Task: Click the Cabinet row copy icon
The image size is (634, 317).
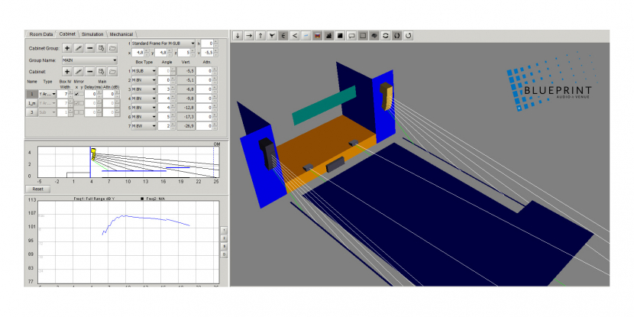Action: (102, 72)
